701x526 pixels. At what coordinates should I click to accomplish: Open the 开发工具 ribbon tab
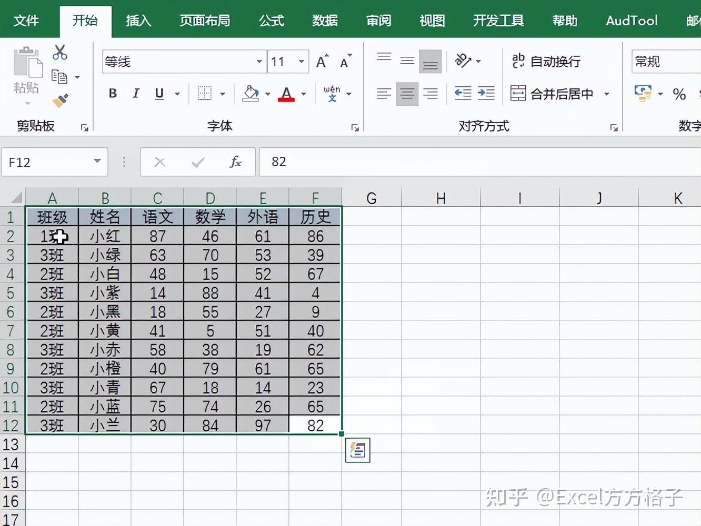click(x=497, y=21)
